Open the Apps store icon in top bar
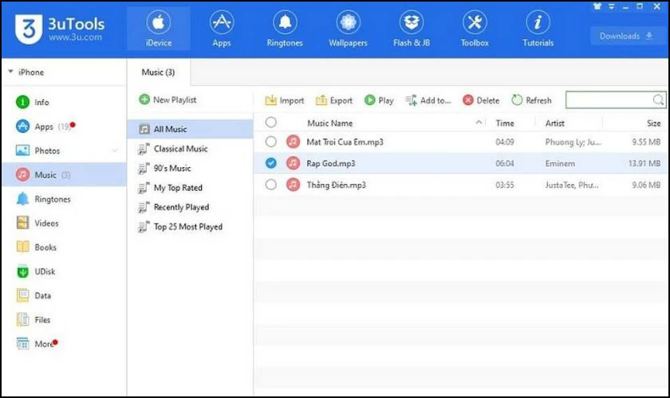Image resolution: width=670 pixels, height=398 pixels. pyautogui.click(x=222, y=29)
